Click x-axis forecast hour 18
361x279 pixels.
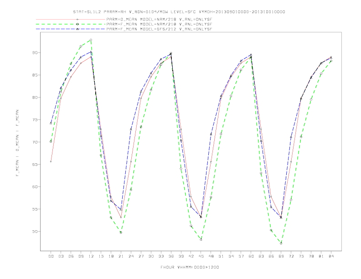(x=111, y=256)
